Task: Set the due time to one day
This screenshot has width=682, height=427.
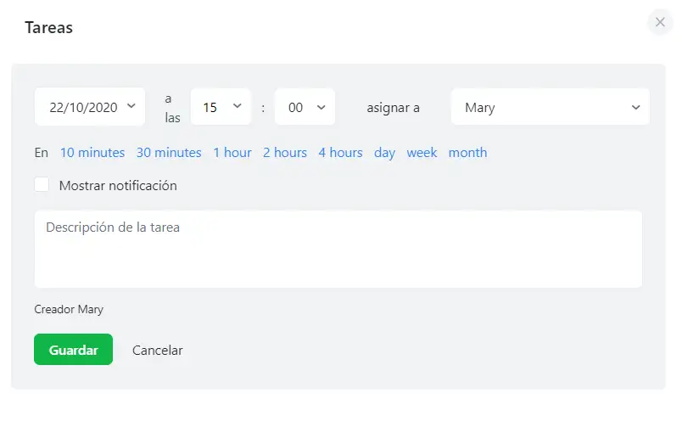Action: (x=385, y=153)
